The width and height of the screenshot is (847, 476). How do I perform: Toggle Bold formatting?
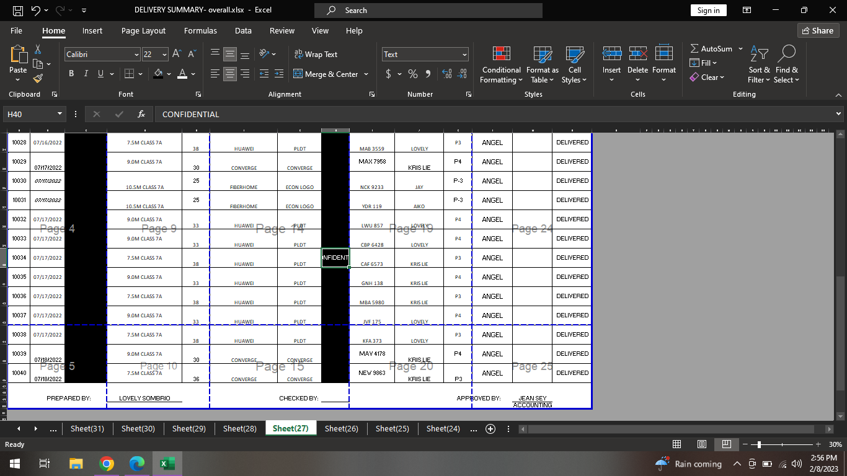pos(71,74)
